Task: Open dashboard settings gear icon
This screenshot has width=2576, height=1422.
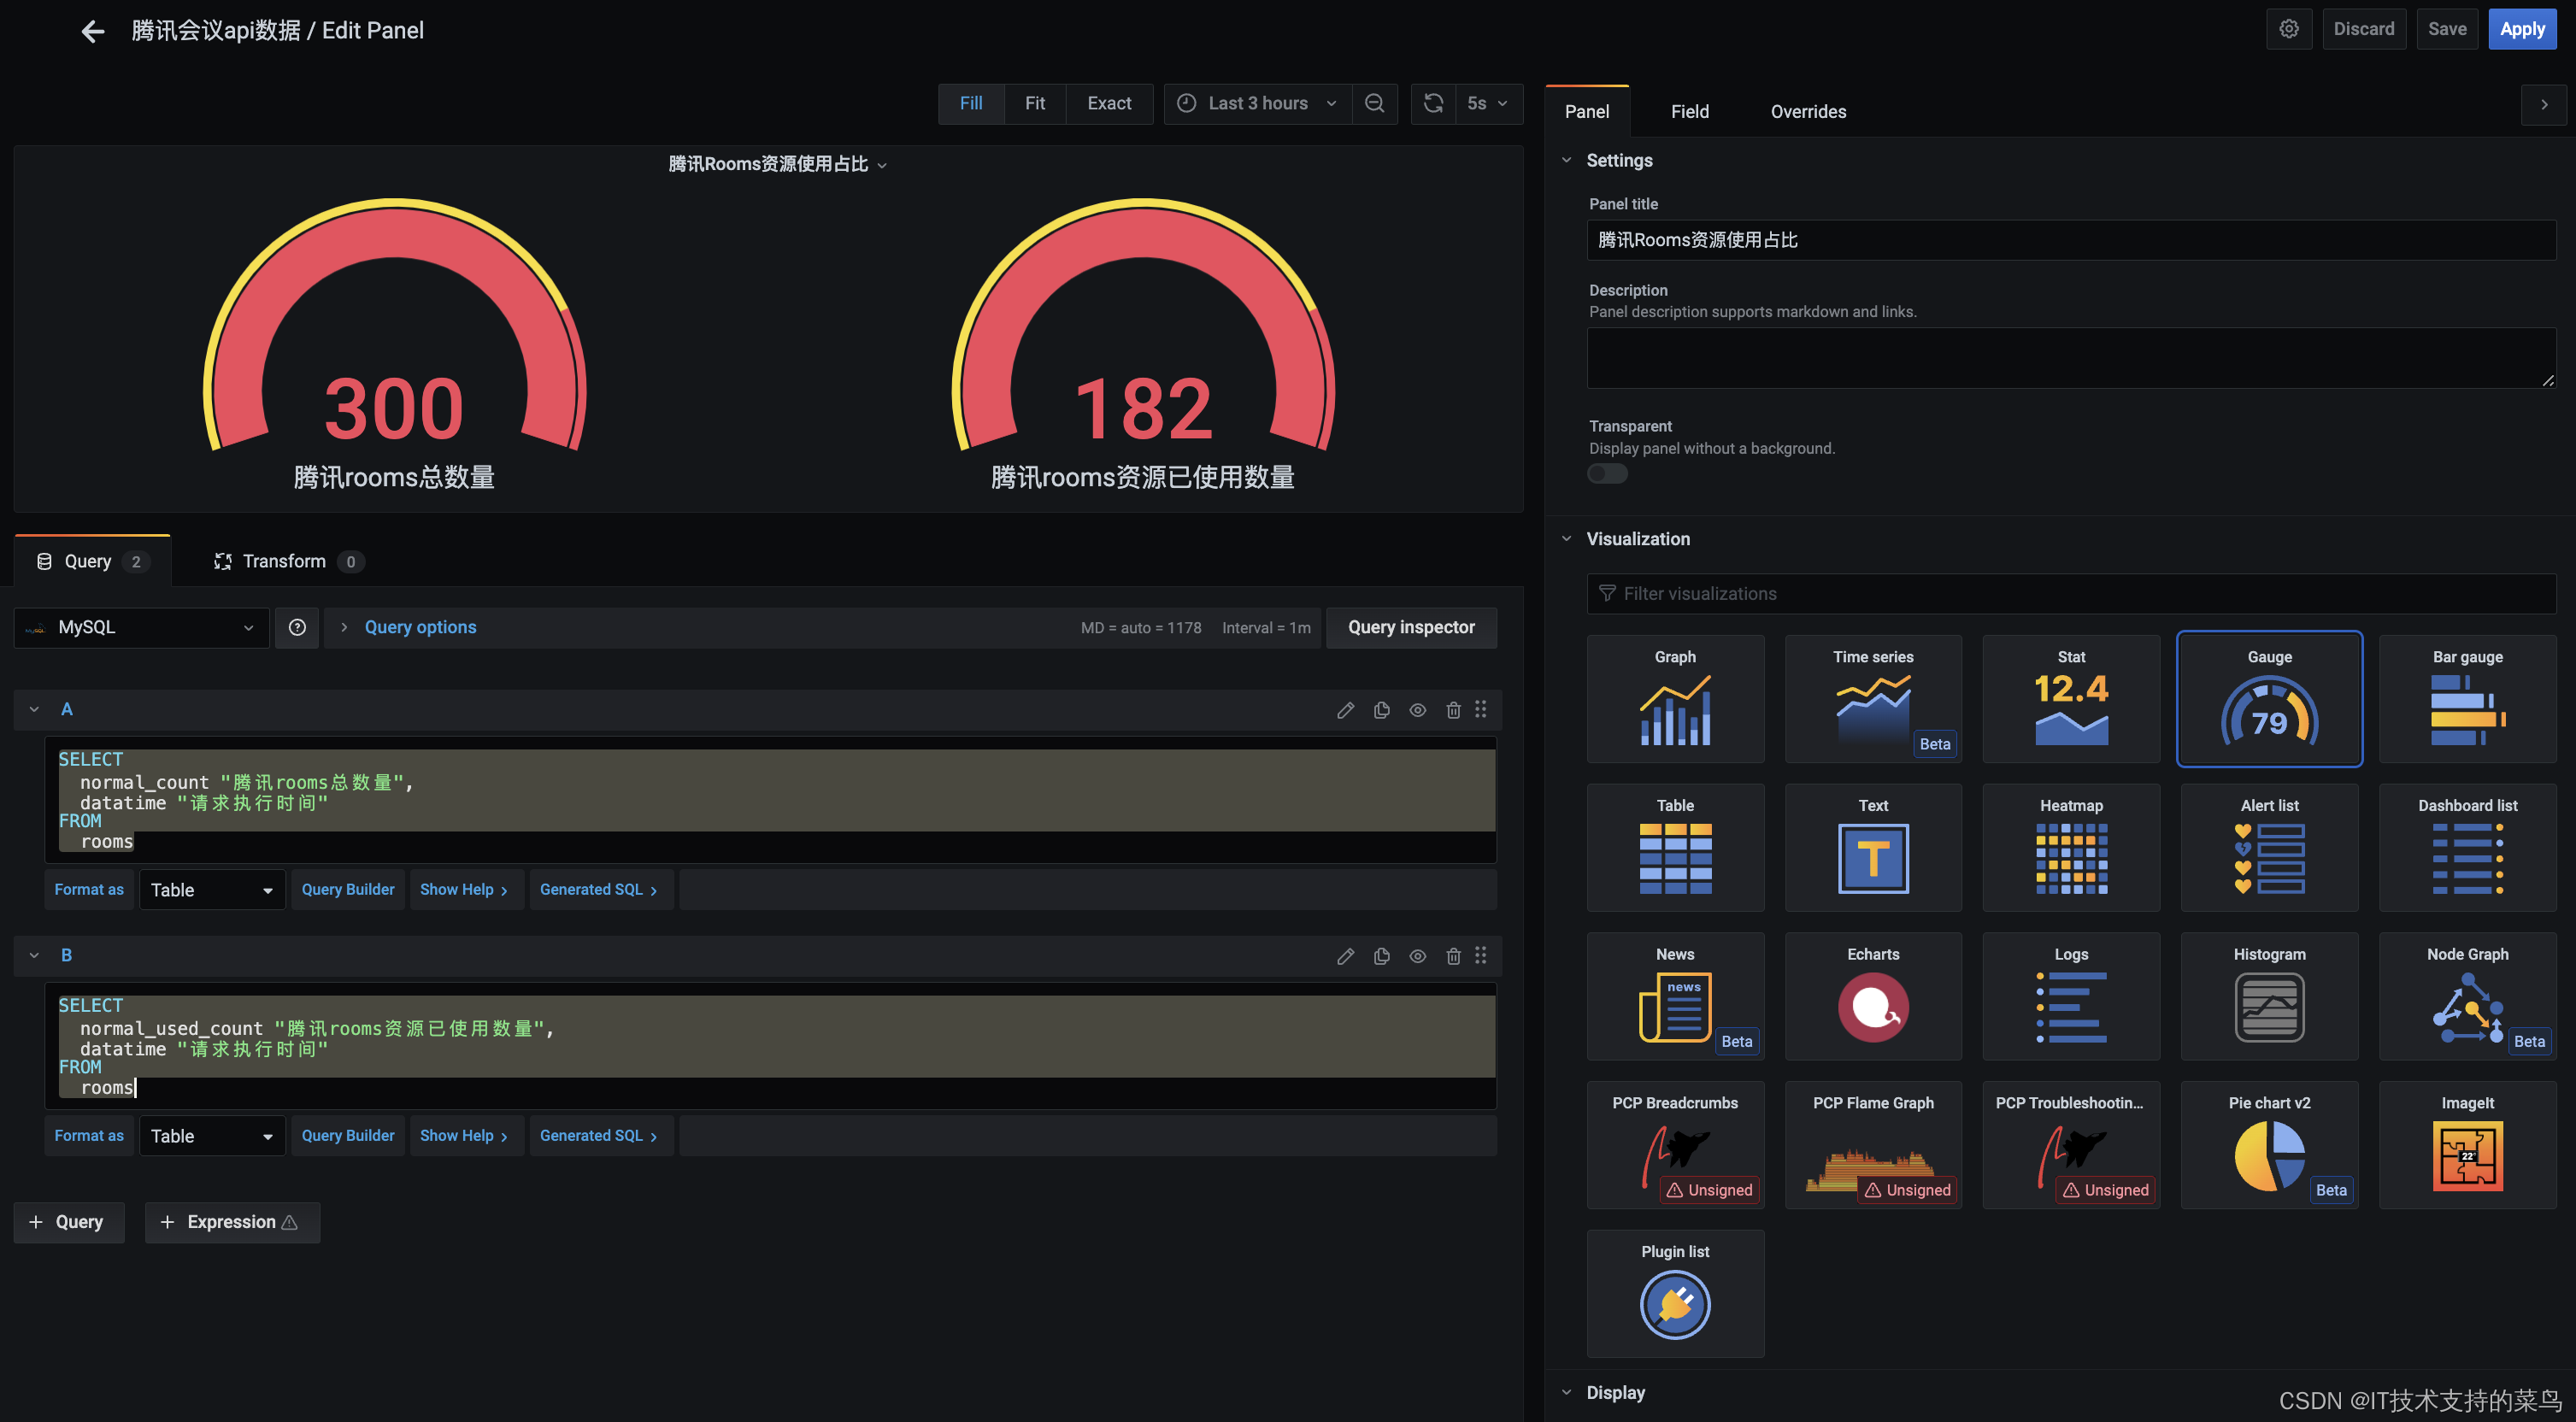Action: point(2288,29)
